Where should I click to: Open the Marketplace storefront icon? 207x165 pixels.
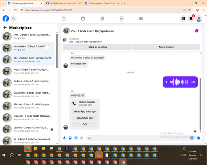[122, 19]
